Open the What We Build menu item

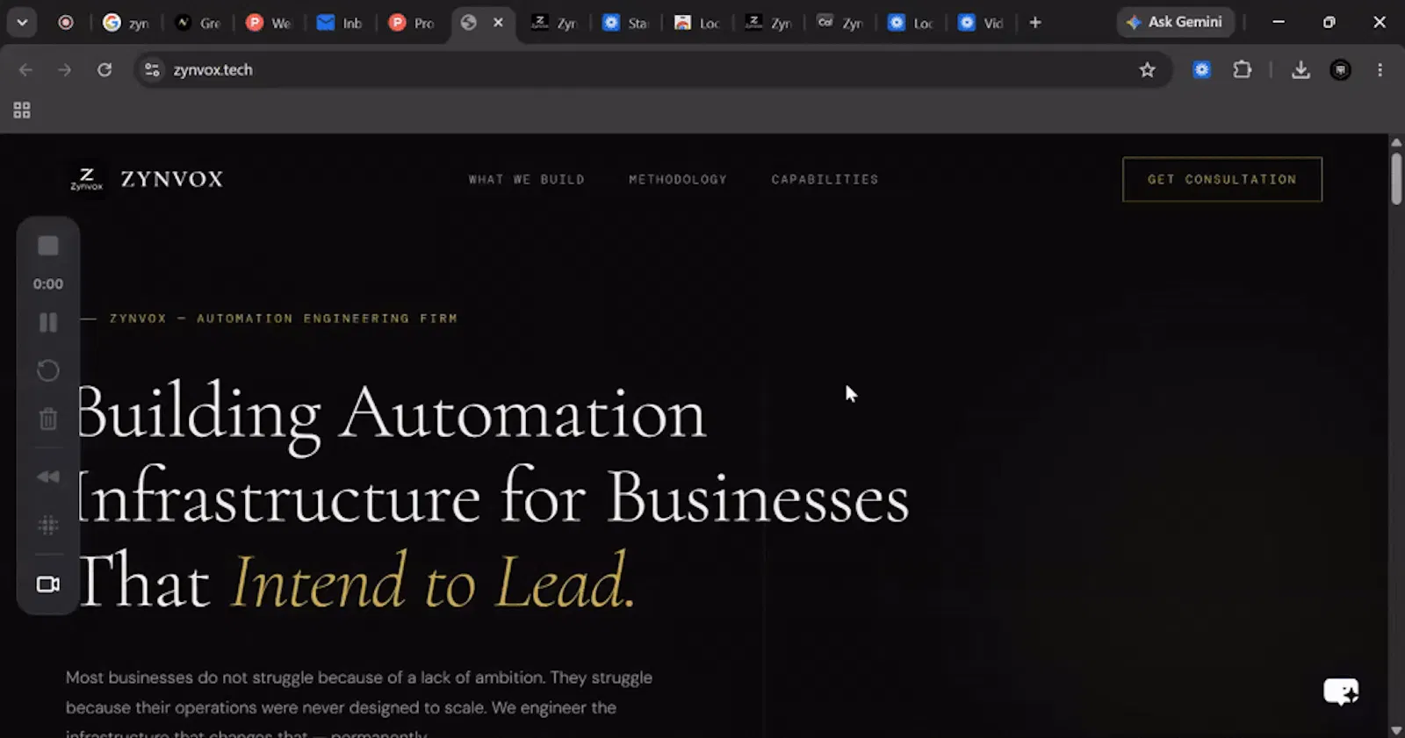(526, 179)
